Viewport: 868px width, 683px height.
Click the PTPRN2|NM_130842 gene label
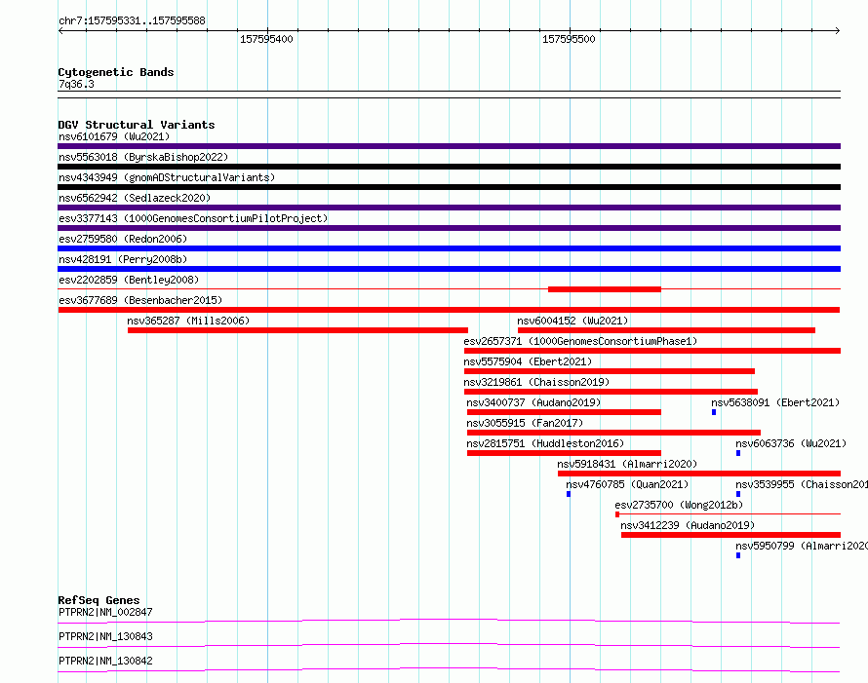coord(105,661)
